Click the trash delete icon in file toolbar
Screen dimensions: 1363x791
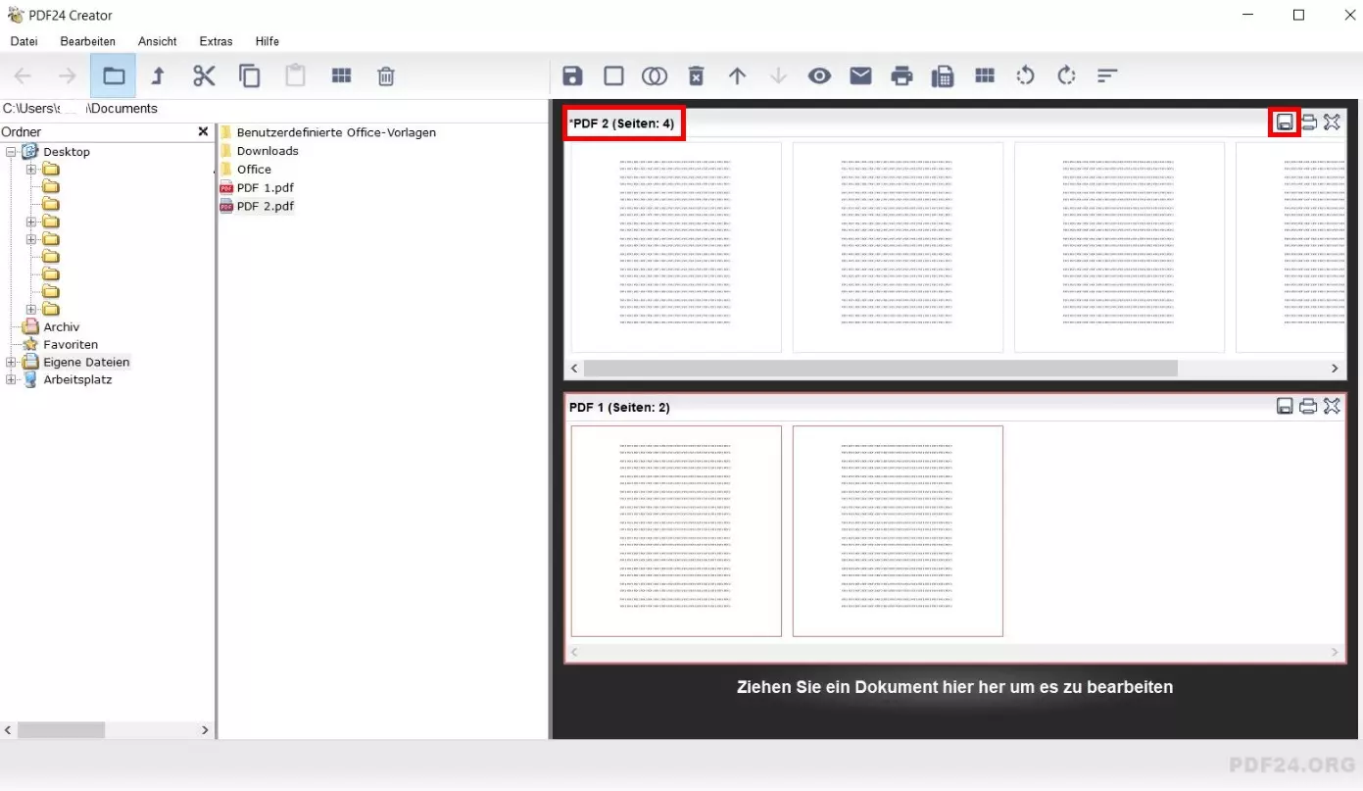pos(386,76)
